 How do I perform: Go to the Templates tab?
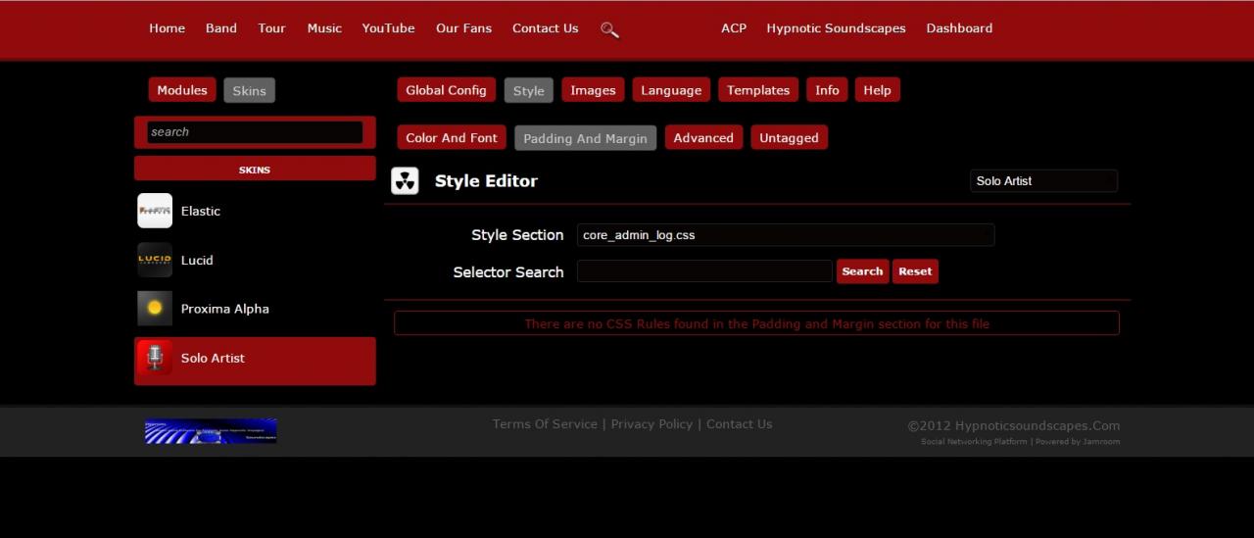[x=758, y=90]
